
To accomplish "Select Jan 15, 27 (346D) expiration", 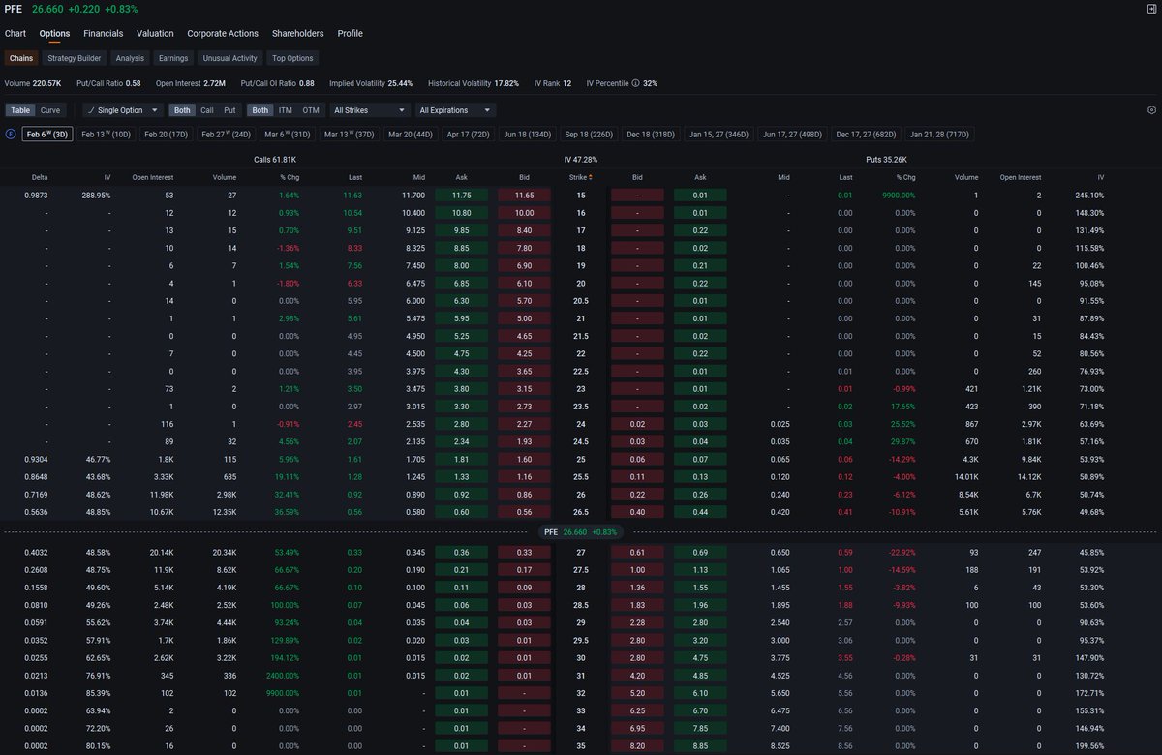I will (x=719, y=135).
